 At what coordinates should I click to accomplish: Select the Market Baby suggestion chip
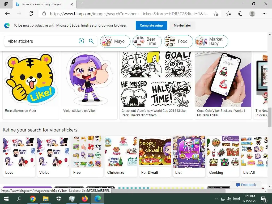pyautogui.click(x=211, y=41)
